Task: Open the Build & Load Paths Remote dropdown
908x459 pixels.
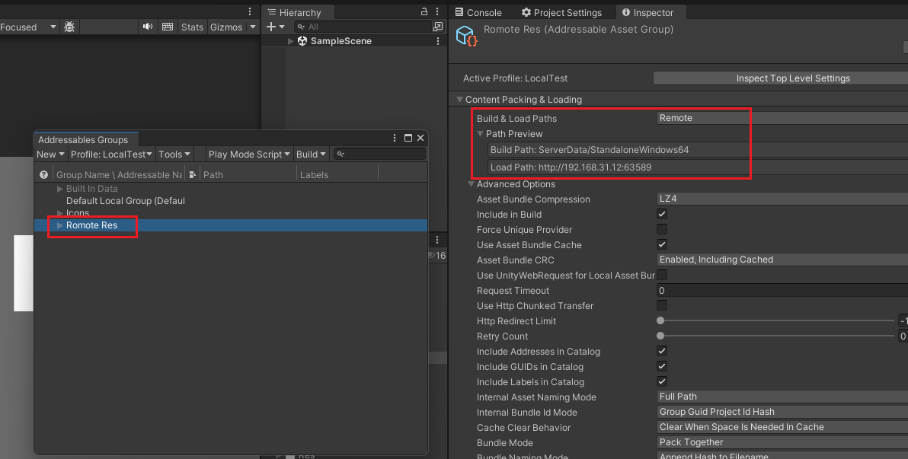Action: point(782,117)
